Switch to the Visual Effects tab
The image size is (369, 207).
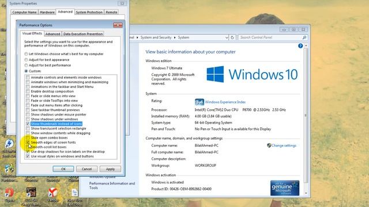(32, 33)
